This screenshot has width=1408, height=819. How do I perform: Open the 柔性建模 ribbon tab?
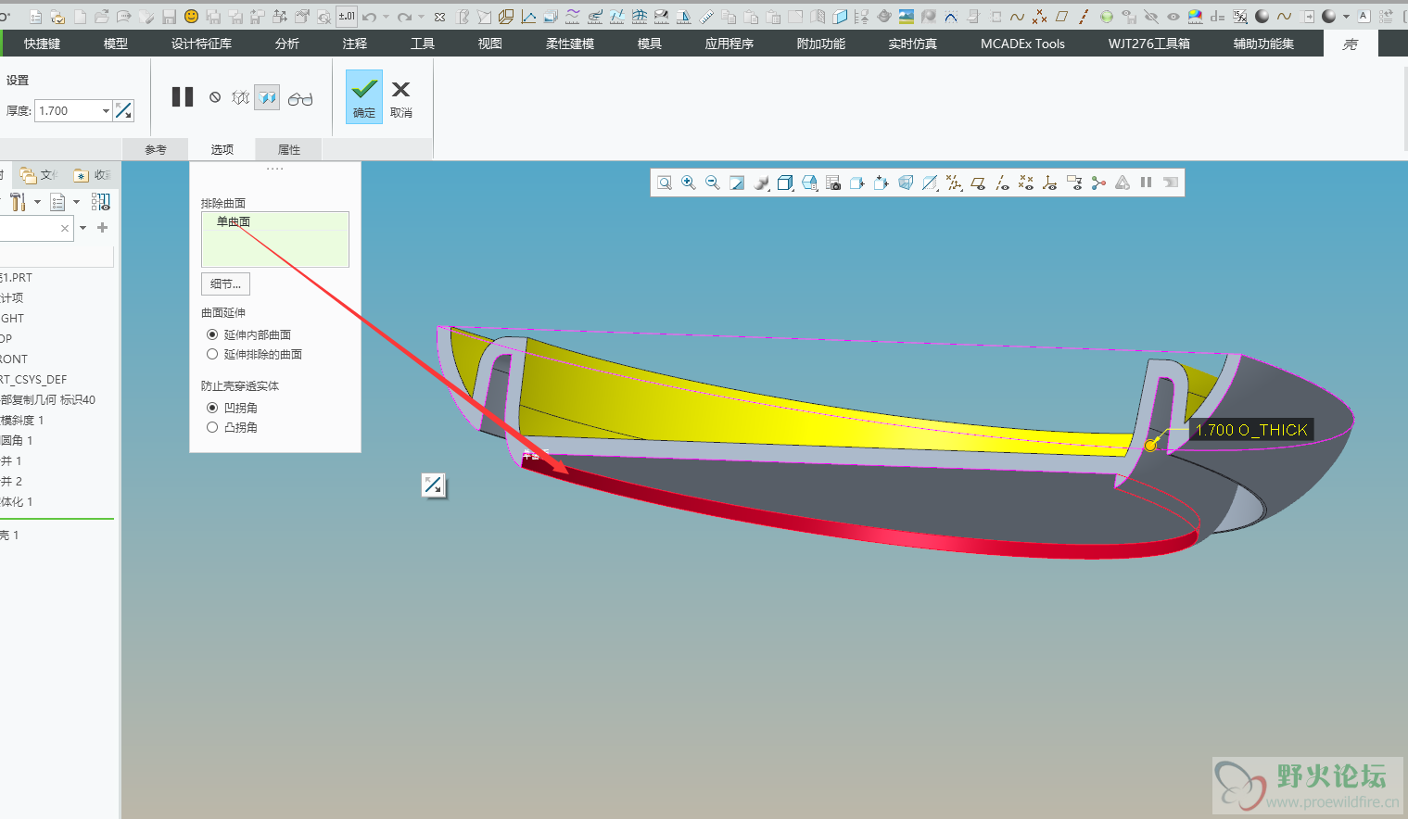click(x=570, y=44)
